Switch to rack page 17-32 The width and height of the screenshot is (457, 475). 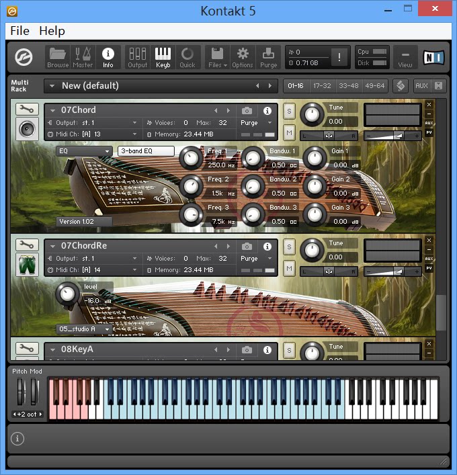point(322,86)
